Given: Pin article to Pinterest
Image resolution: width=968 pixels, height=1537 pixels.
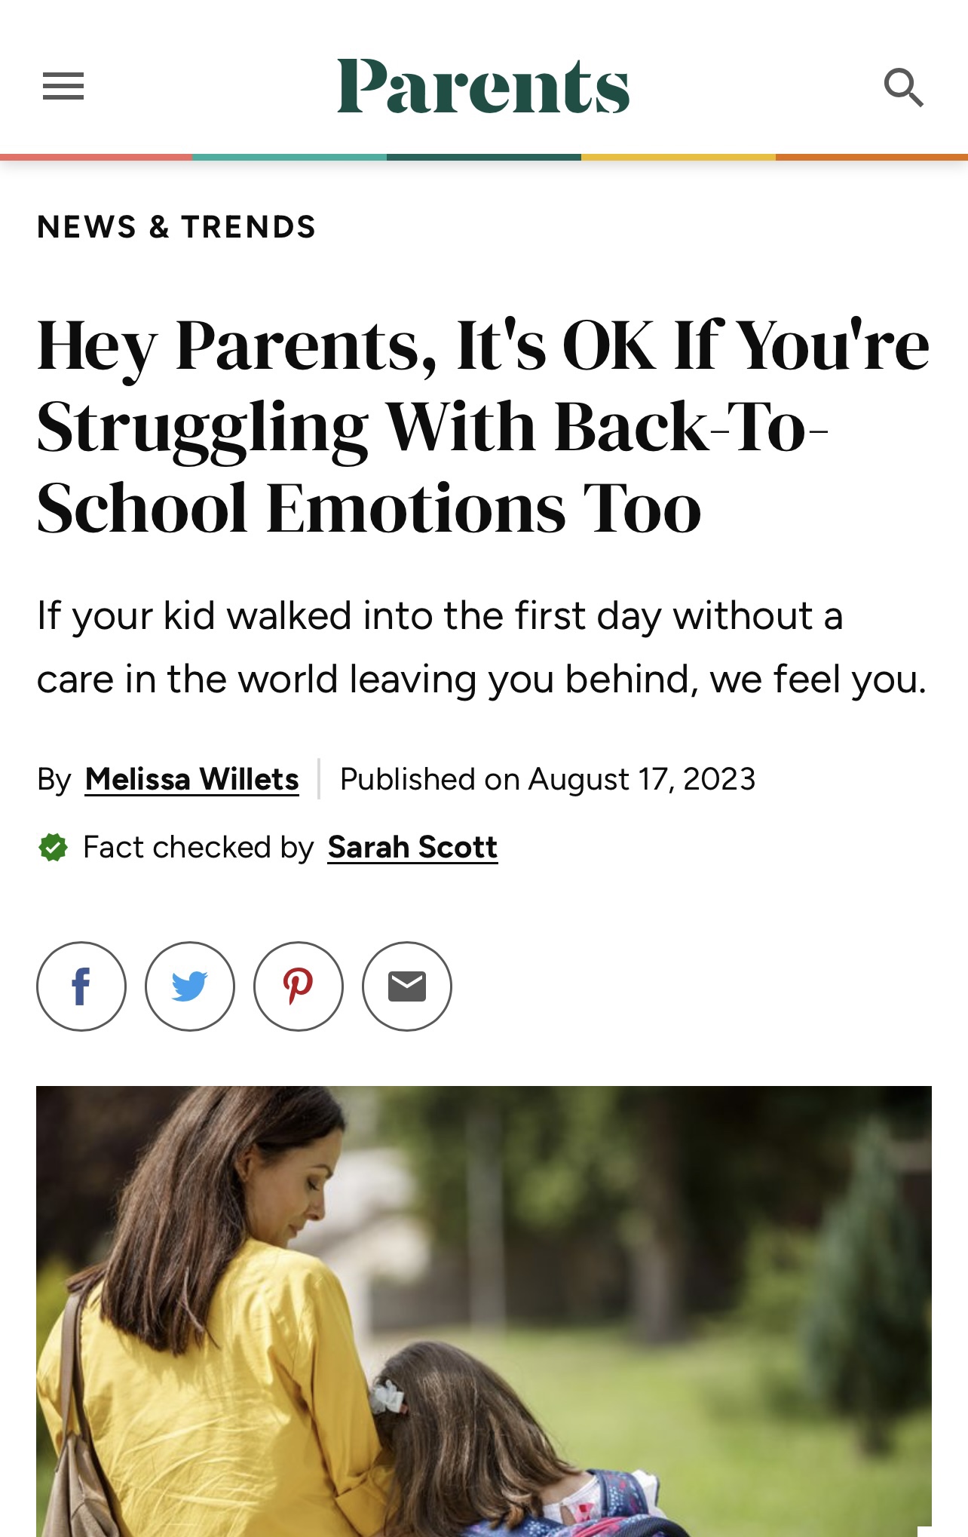Looking at the screenshot, I should coord(299,986).
